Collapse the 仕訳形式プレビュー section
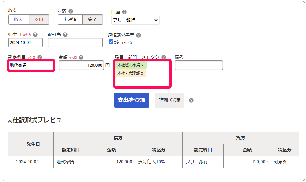Image resolution: width=306 pixels, height=182 pixels. (x=38, y=120)
